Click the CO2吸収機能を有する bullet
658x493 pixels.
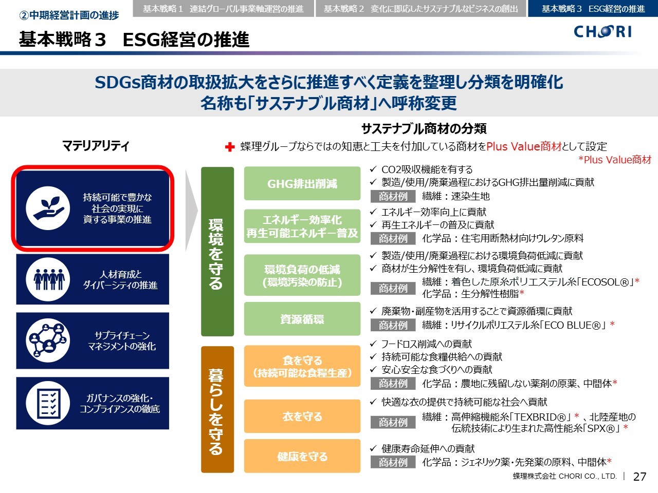click(x=422, y=169)
